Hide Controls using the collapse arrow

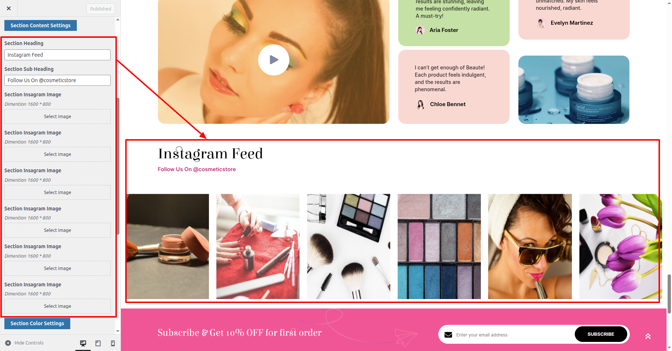click(8, 343)
